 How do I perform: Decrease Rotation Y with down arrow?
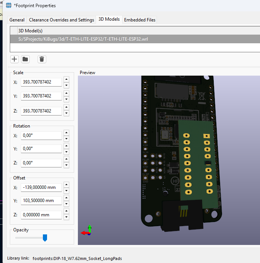click(67, 152)
